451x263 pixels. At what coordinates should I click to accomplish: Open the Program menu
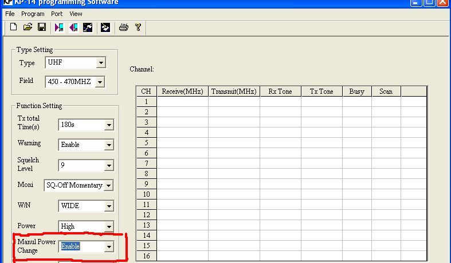pyautogui.click(x=33, y=14)
